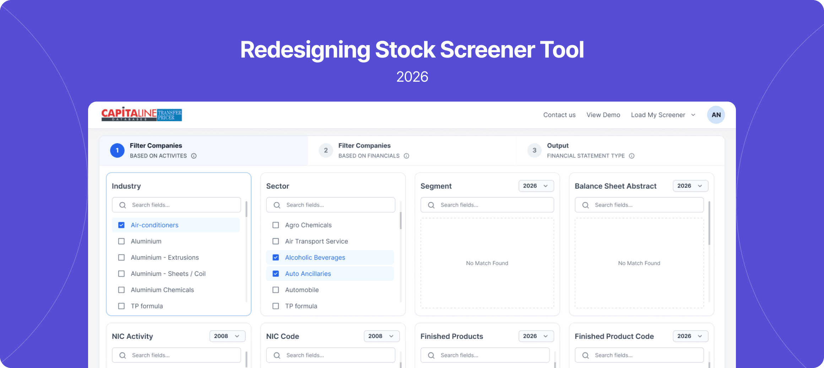Check TP formula in Sector list
This screenshot has width=824, height=368.
pyautogui.click(x=276, y=306)
